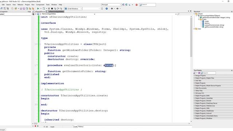The width and height of the screenshot is (233, 131).
Task: Switch to the Code tab
Action: pos(75,127)
